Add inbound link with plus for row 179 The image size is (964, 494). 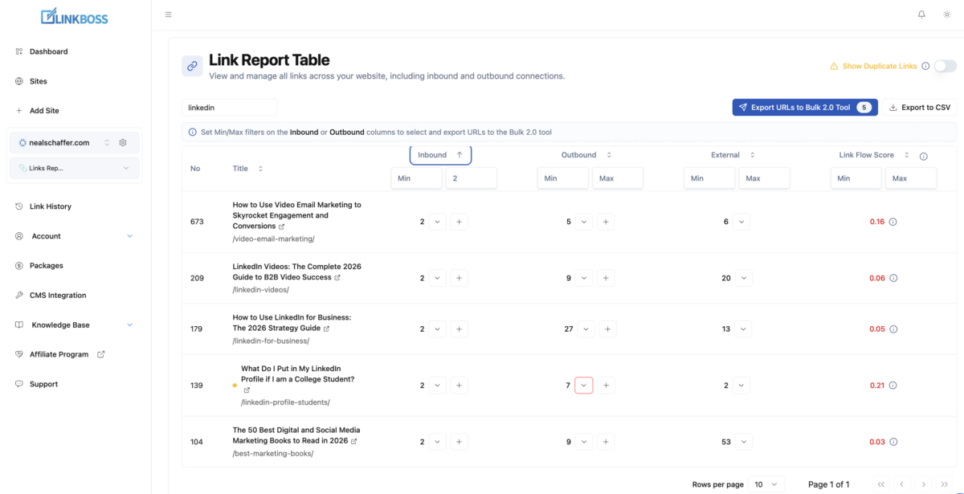pyautogui.click(x=459, y=329)
